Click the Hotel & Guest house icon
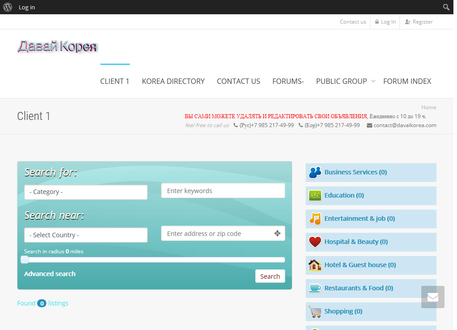The image size is (457, 330). [x=315, y=265]
